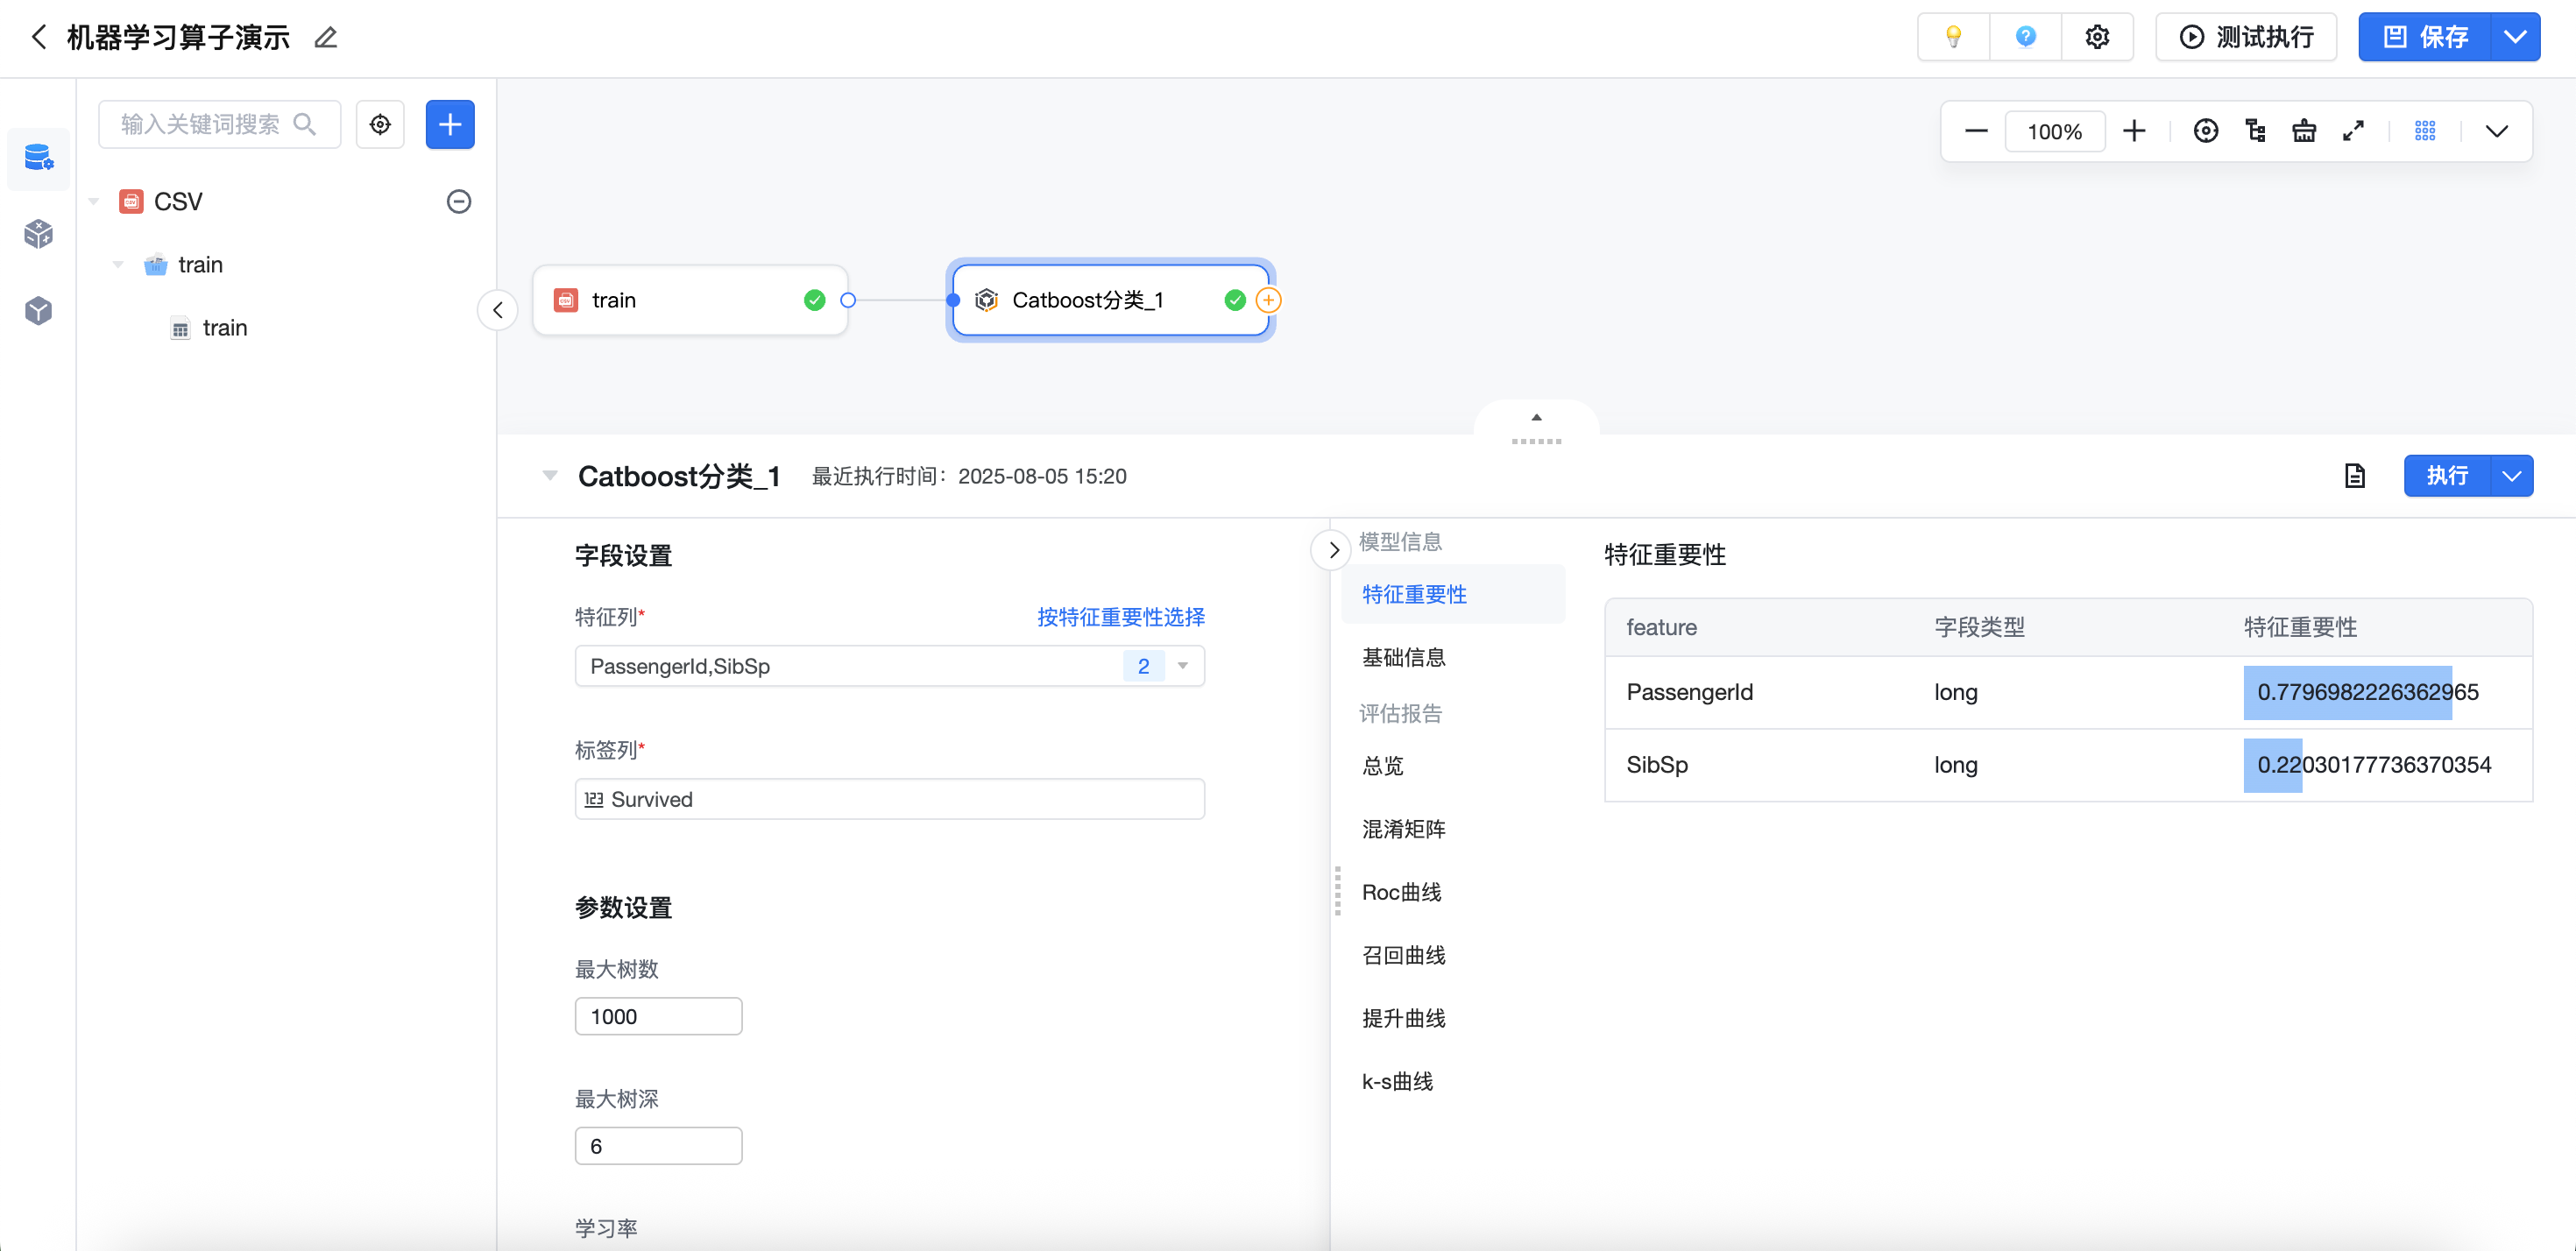Image resolution: width=2576 pixels, height=1251 pixels.
Task: Open the 混淆矩阵 report
Action: coord(1403,829)
